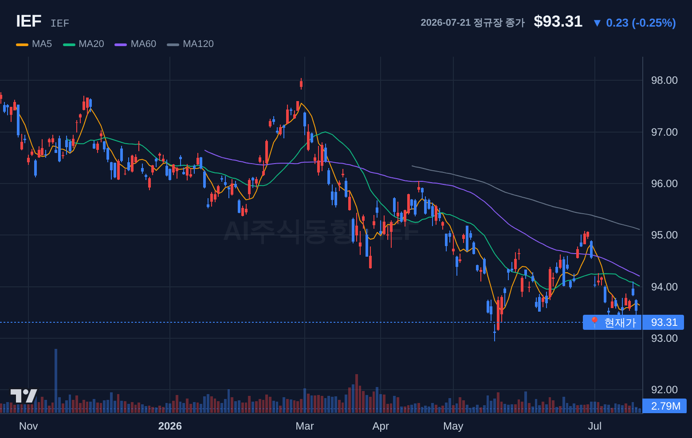Click the 94.00 price axis tick
This screenshot has width=692, height=438.
click(664, 287)
